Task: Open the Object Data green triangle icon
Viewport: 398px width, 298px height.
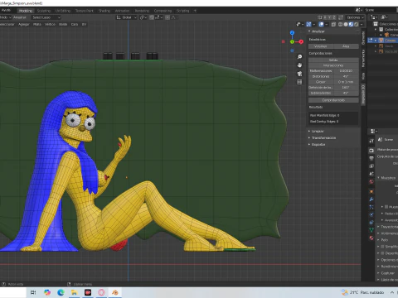Action: [371, 230]
